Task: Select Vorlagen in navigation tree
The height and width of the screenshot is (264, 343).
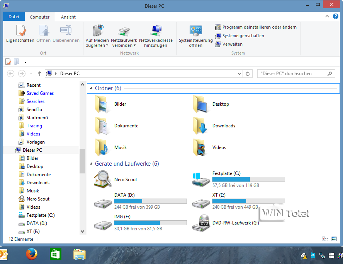Action: point(32,142)
